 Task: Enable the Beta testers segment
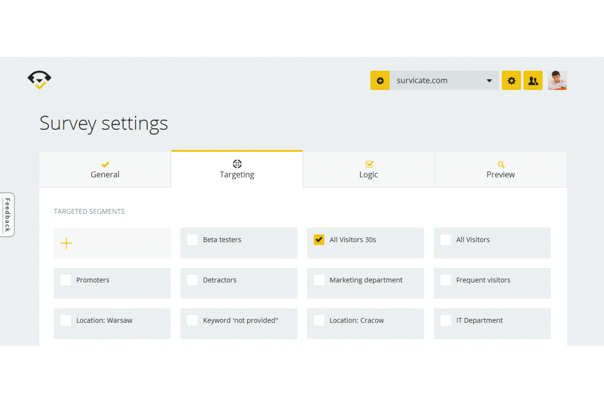point(192,240)
